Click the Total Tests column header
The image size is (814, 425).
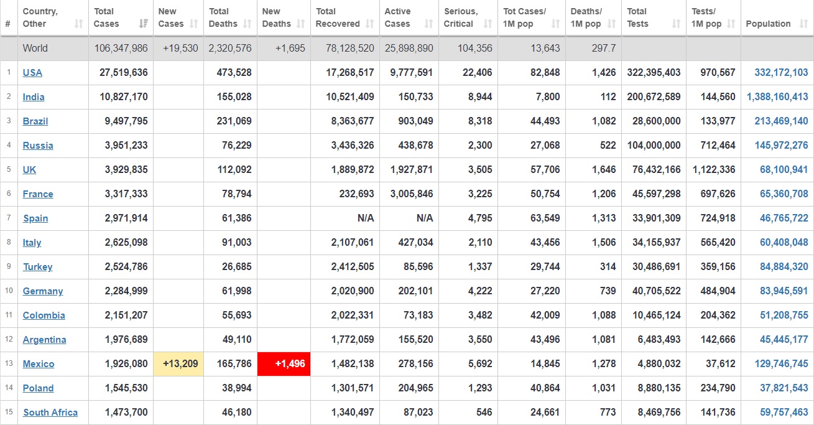coord(637,17)
